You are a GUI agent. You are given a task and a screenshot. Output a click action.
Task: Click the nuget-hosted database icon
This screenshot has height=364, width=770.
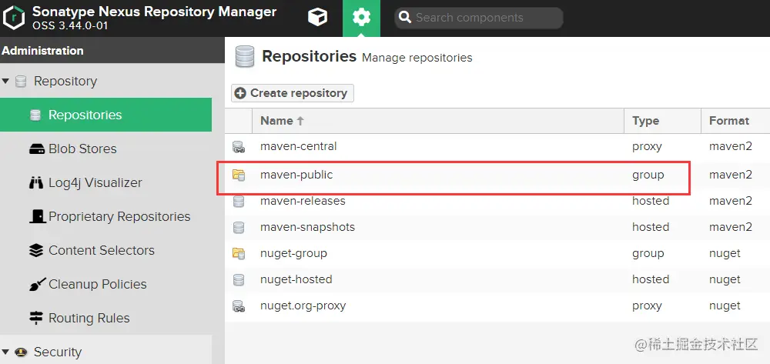[x=239, y=279]
